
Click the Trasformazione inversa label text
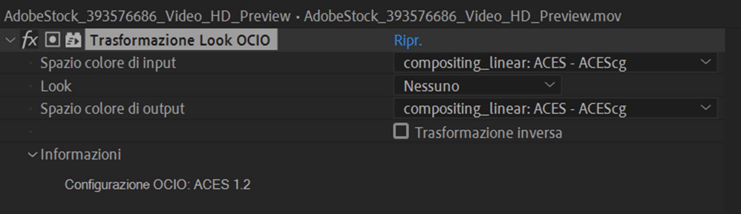(488, 133)
